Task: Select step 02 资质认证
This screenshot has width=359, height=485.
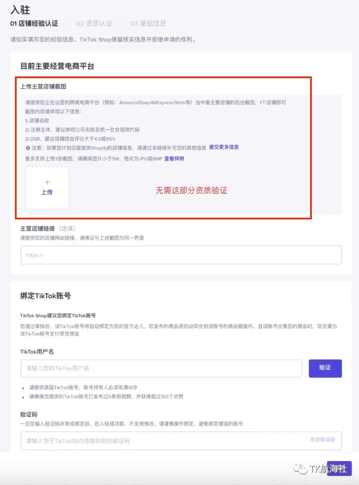Action: (x=94, y=23)
